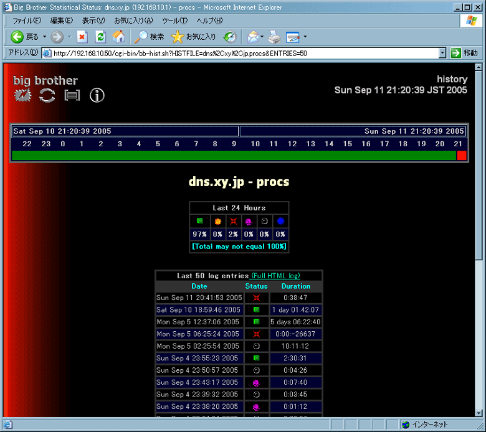This screenshot has width=486, height=432.
Task: Click the Mail envelope toolbar icon
Action: (253, 37)
